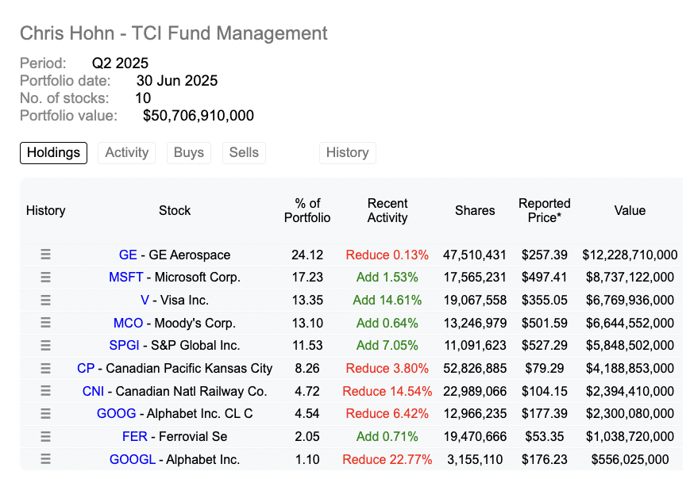Image resolution: width=694 pixels, height=479 pixels.
Task: Click the shares count 52,826,885
Action: pyautogui.click(x=475, y=369)
